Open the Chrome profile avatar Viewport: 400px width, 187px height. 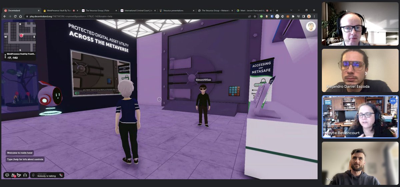click(x=309, y=16)
